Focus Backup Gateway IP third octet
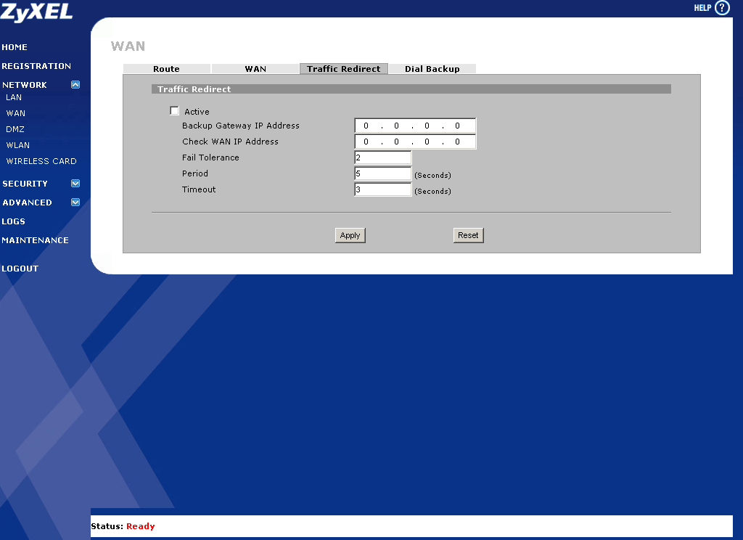743x540 pixels. (427, 126)
